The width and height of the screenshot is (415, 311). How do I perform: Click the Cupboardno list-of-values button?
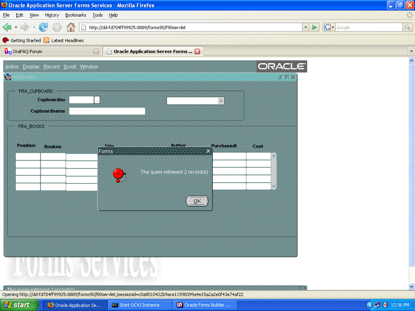pyautogui.click(x=97, y=100)
